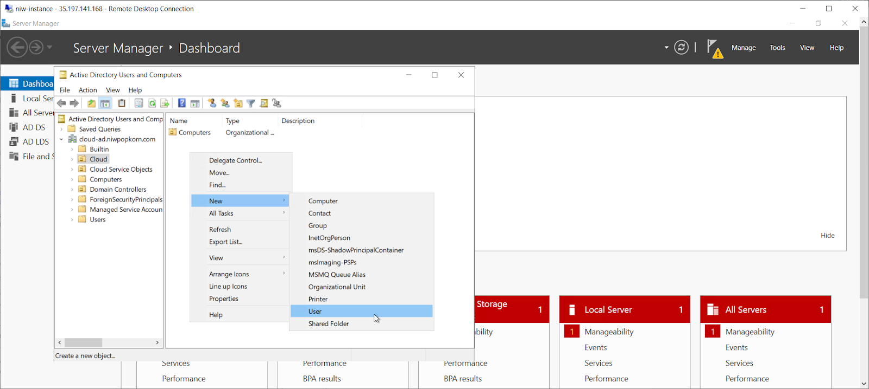
Task: Select Delegate Control in context menu
Action: tap(240, 160)
